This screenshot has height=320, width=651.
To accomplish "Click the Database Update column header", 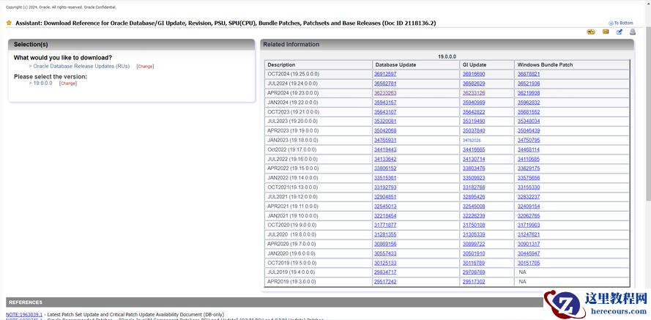I will (416, 64).
